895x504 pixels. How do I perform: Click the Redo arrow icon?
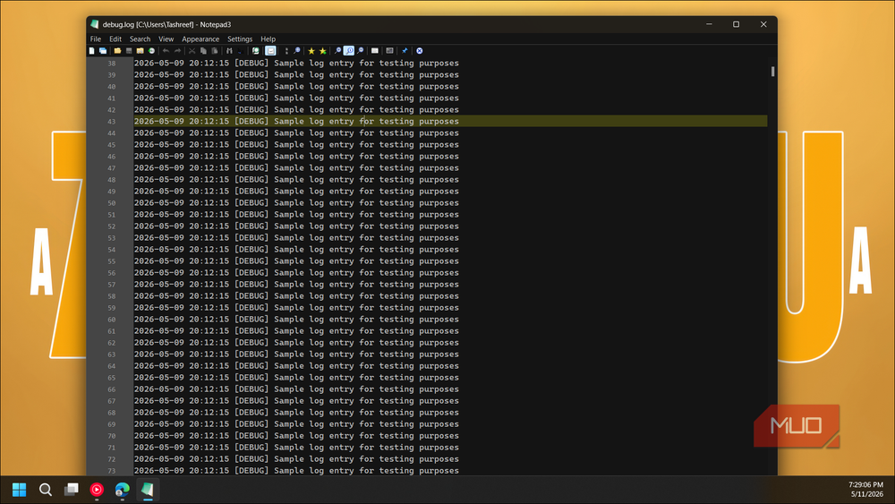coord(177,51)
